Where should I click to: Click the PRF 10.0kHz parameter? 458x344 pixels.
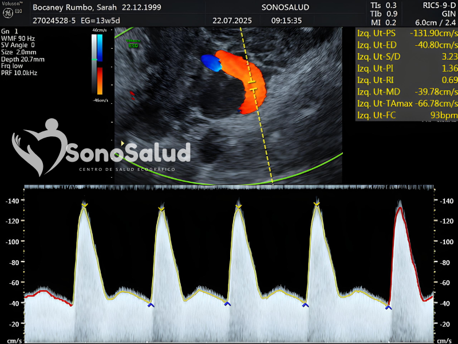19,73
